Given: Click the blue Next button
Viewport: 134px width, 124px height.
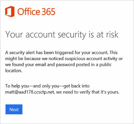Looking at the screenshot, I should pyautogui.click(x=14, y=109).
